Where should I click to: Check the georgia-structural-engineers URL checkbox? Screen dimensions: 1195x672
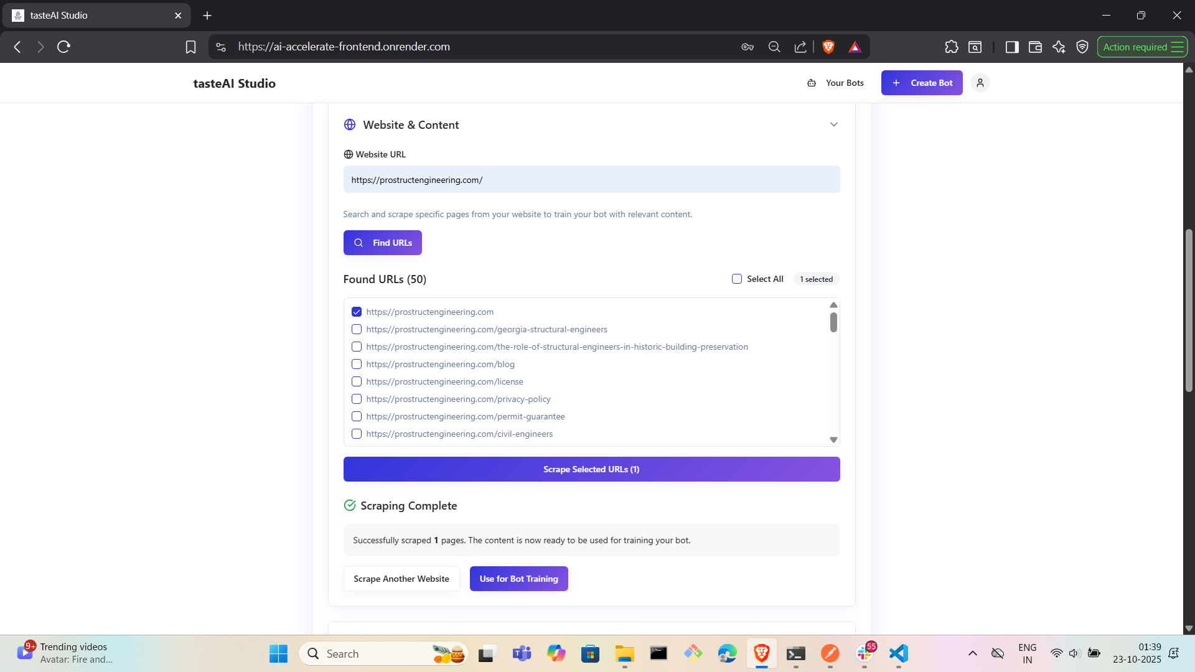click(x=357, y=329)
